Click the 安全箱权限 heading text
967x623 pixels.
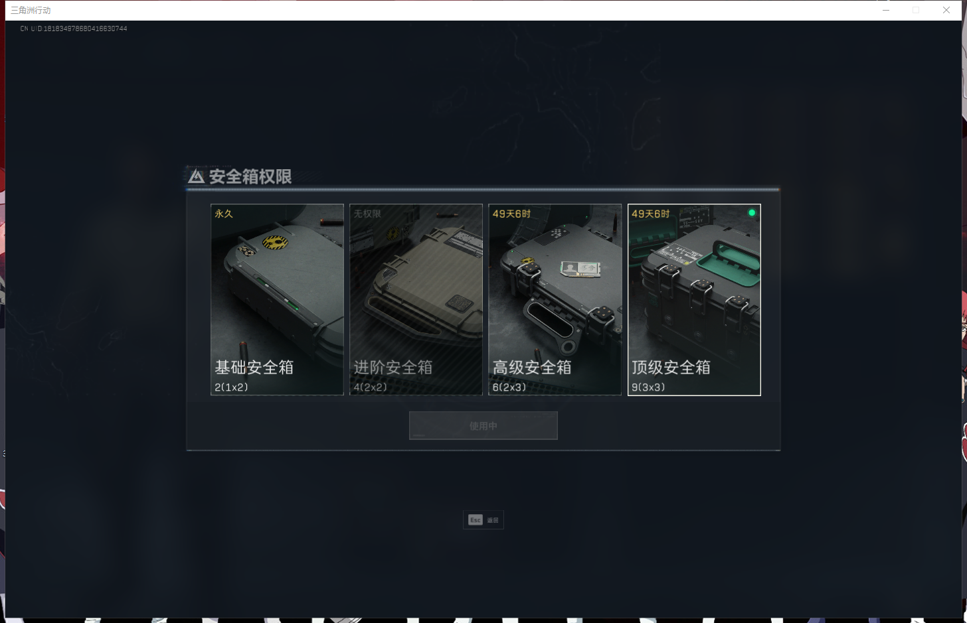250,176
